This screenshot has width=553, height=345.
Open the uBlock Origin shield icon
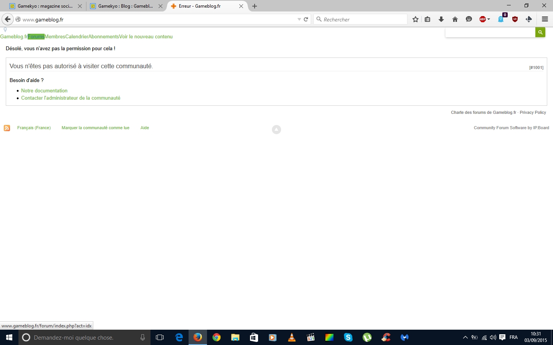(x=515, y=19)
